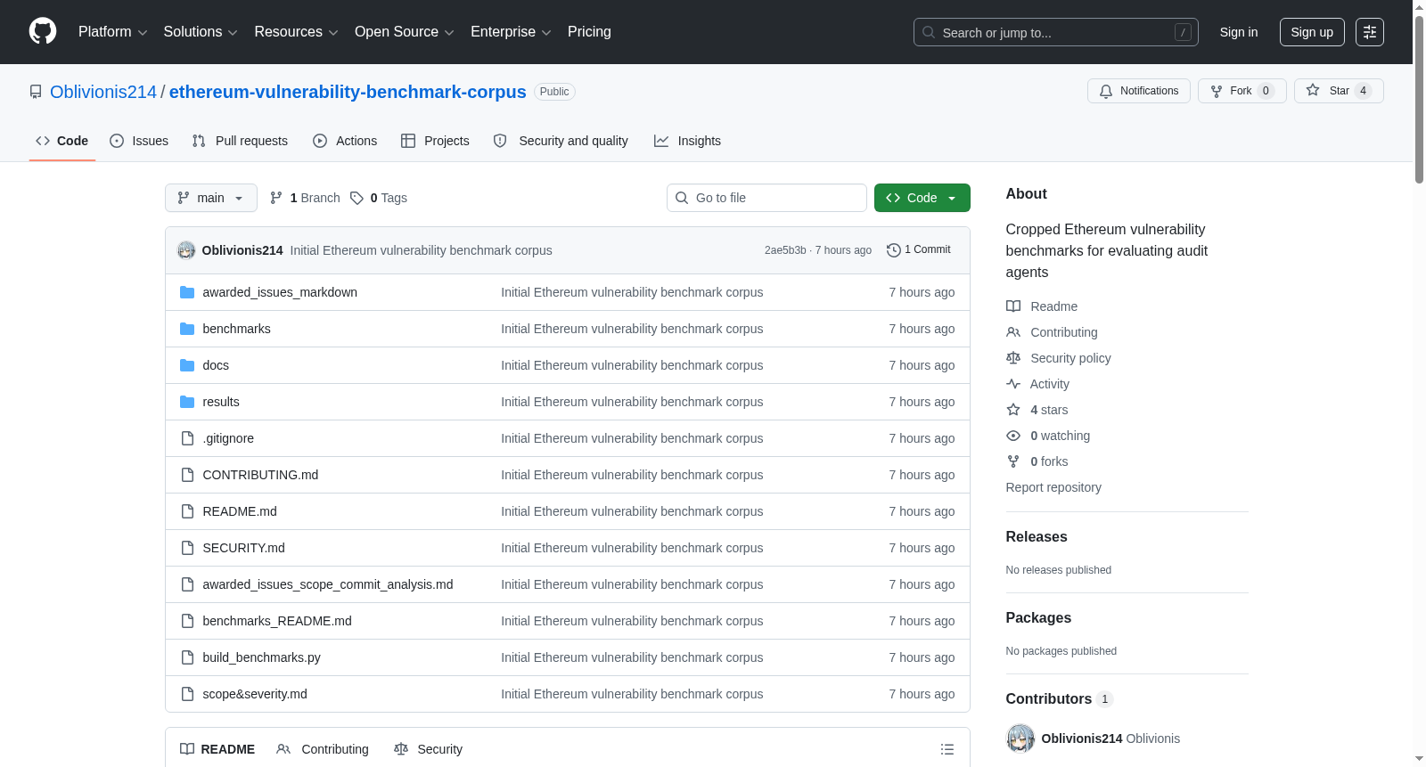Image resolution: width=1426 pixels, height=767 pixels.
Task: Expand the Resources menu
Action: coord(296,32)
